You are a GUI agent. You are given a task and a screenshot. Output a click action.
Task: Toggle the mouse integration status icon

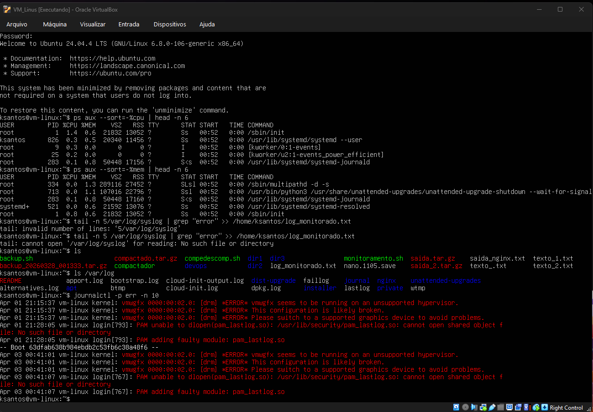pyautogui.click(x=536, y=407)
